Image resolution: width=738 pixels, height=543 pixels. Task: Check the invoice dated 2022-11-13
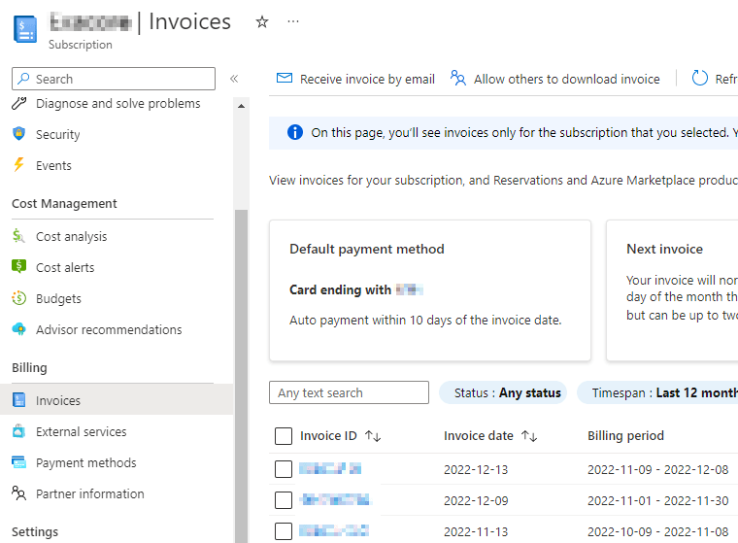tap(284, 530)
